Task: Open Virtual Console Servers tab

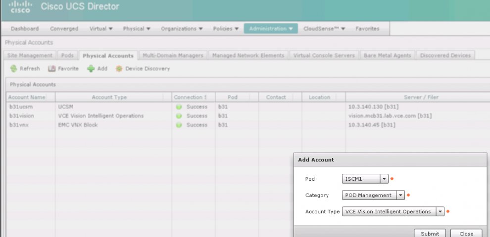Action: (324, 55)
